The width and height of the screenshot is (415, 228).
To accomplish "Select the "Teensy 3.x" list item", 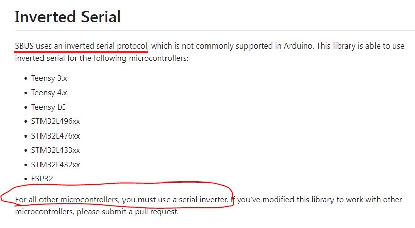I will pos(49,78).
